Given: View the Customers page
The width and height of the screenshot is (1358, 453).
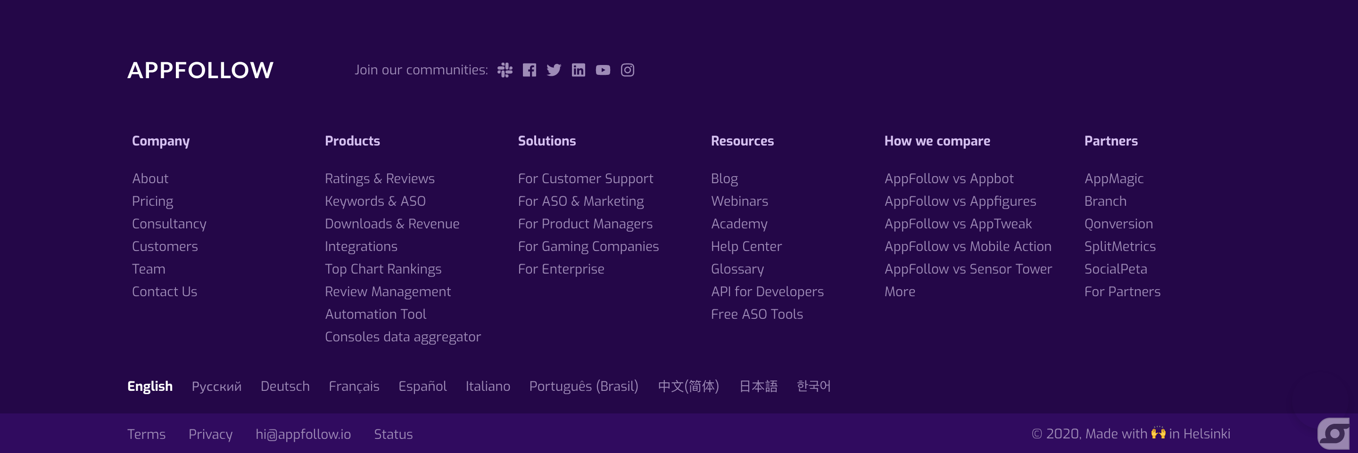Looking at the screenshot, I should click(x=165, y=247).
